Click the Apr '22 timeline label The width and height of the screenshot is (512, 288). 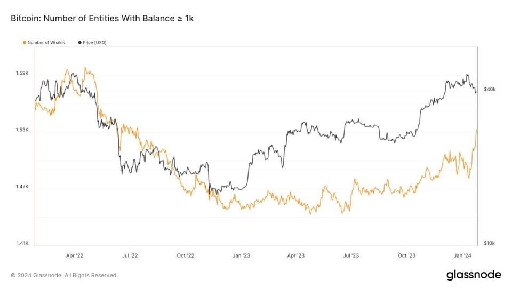(x=75, y=255)
